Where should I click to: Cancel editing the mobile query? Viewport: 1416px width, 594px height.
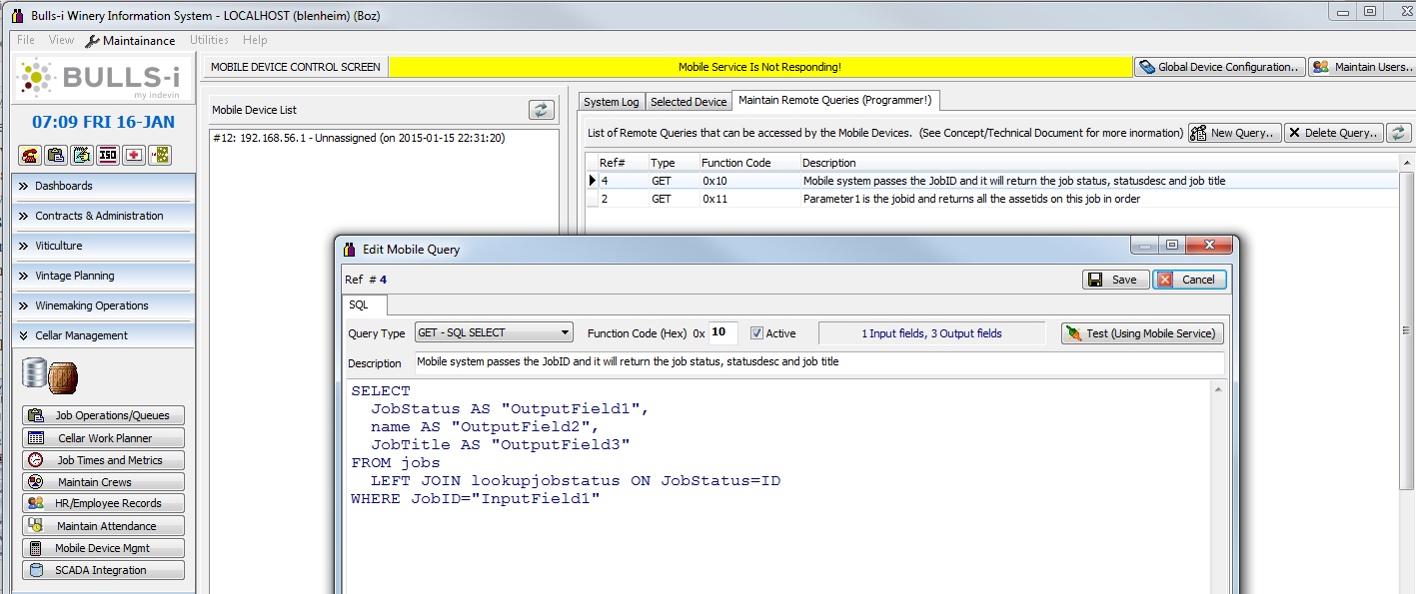pyautogui.click(x=1189, y=280)
